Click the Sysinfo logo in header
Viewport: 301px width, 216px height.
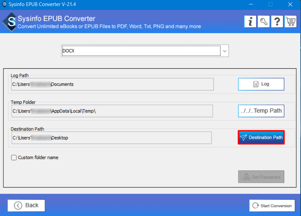[x=10, y=22]
